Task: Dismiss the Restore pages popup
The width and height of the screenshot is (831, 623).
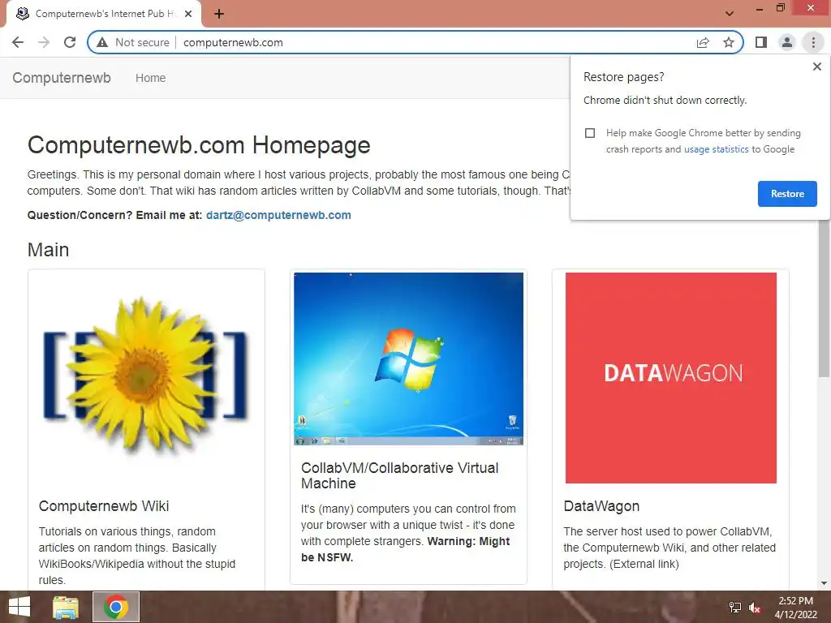Action: [x=817, y=67]
